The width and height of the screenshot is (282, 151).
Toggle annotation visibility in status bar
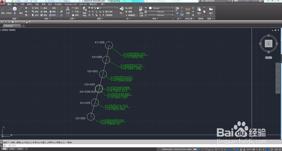click(x=237, y=149)
